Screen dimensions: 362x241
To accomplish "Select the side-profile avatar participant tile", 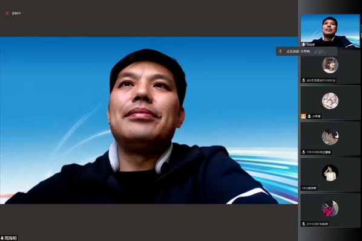I will tap(330, 139).
